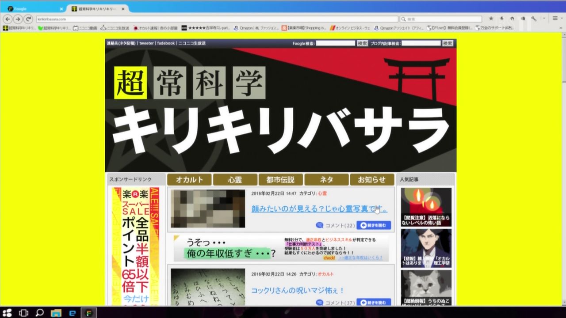Open the Qmazonアソシエイト bookmark

click(x=398, y=28)
